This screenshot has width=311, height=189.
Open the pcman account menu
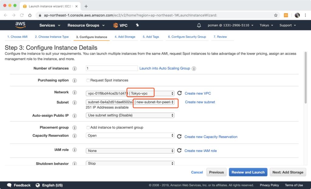tap(231, 25)
